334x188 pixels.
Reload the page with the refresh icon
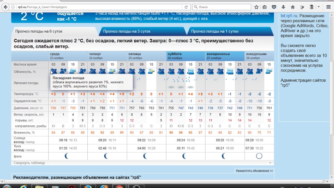[186, 7]
